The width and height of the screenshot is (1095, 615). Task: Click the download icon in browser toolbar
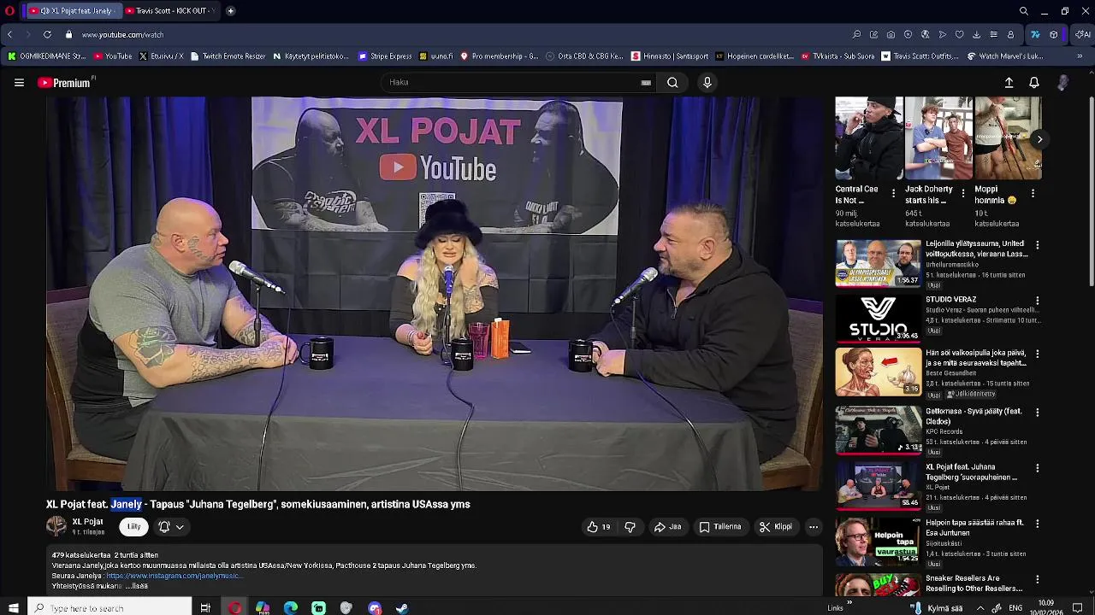coord(976,34)
